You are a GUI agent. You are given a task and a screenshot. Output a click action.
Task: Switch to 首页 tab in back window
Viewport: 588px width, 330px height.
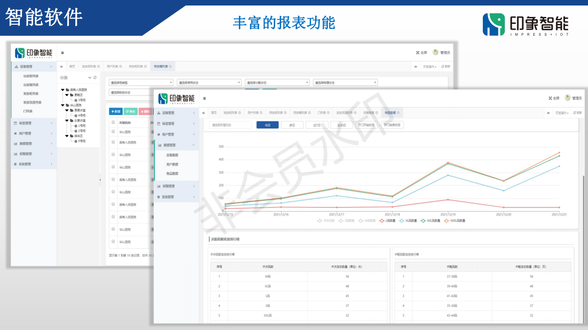click(72, 66)
